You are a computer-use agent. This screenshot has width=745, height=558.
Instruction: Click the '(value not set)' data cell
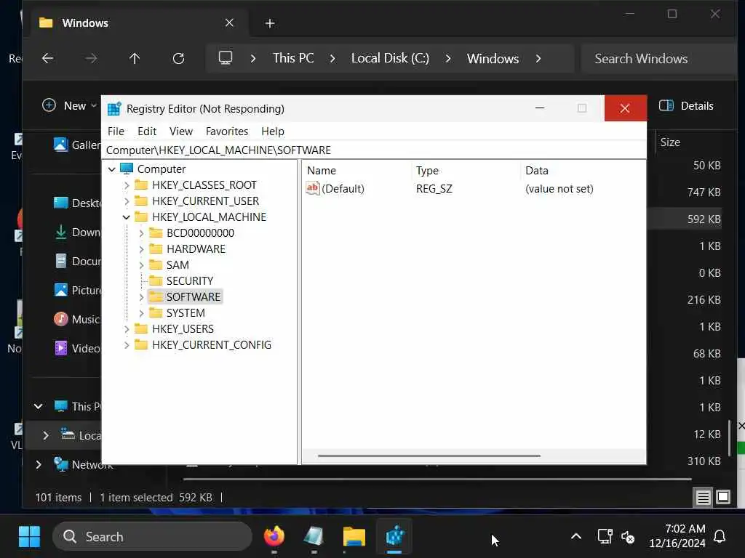click(559, 189)
